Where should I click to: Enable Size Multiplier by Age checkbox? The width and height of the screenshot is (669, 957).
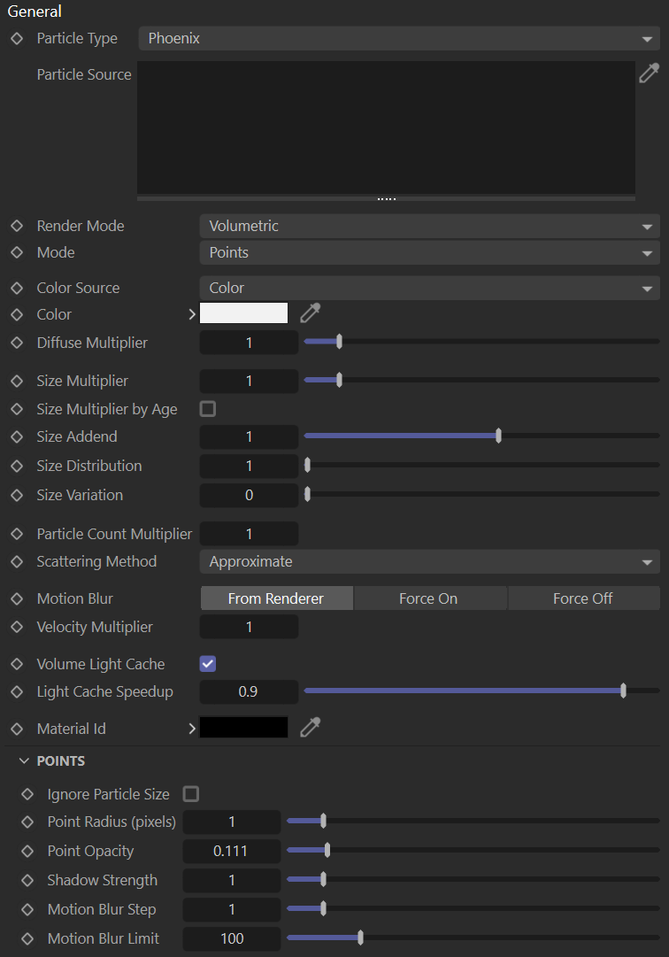[208, 408]
